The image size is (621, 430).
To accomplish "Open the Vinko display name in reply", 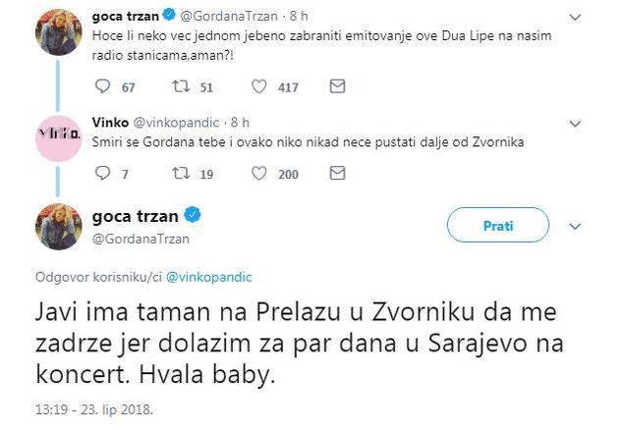I will click(110, 122).
